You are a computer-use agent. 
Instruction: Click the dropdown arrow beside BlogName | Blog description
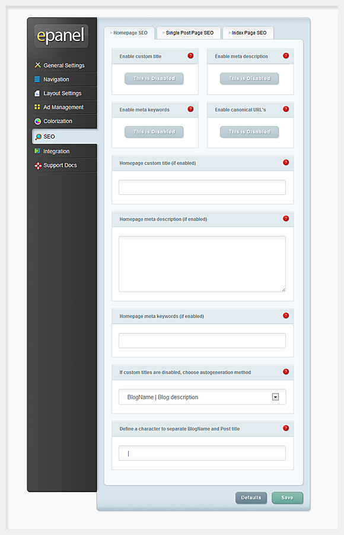[275, 397]
